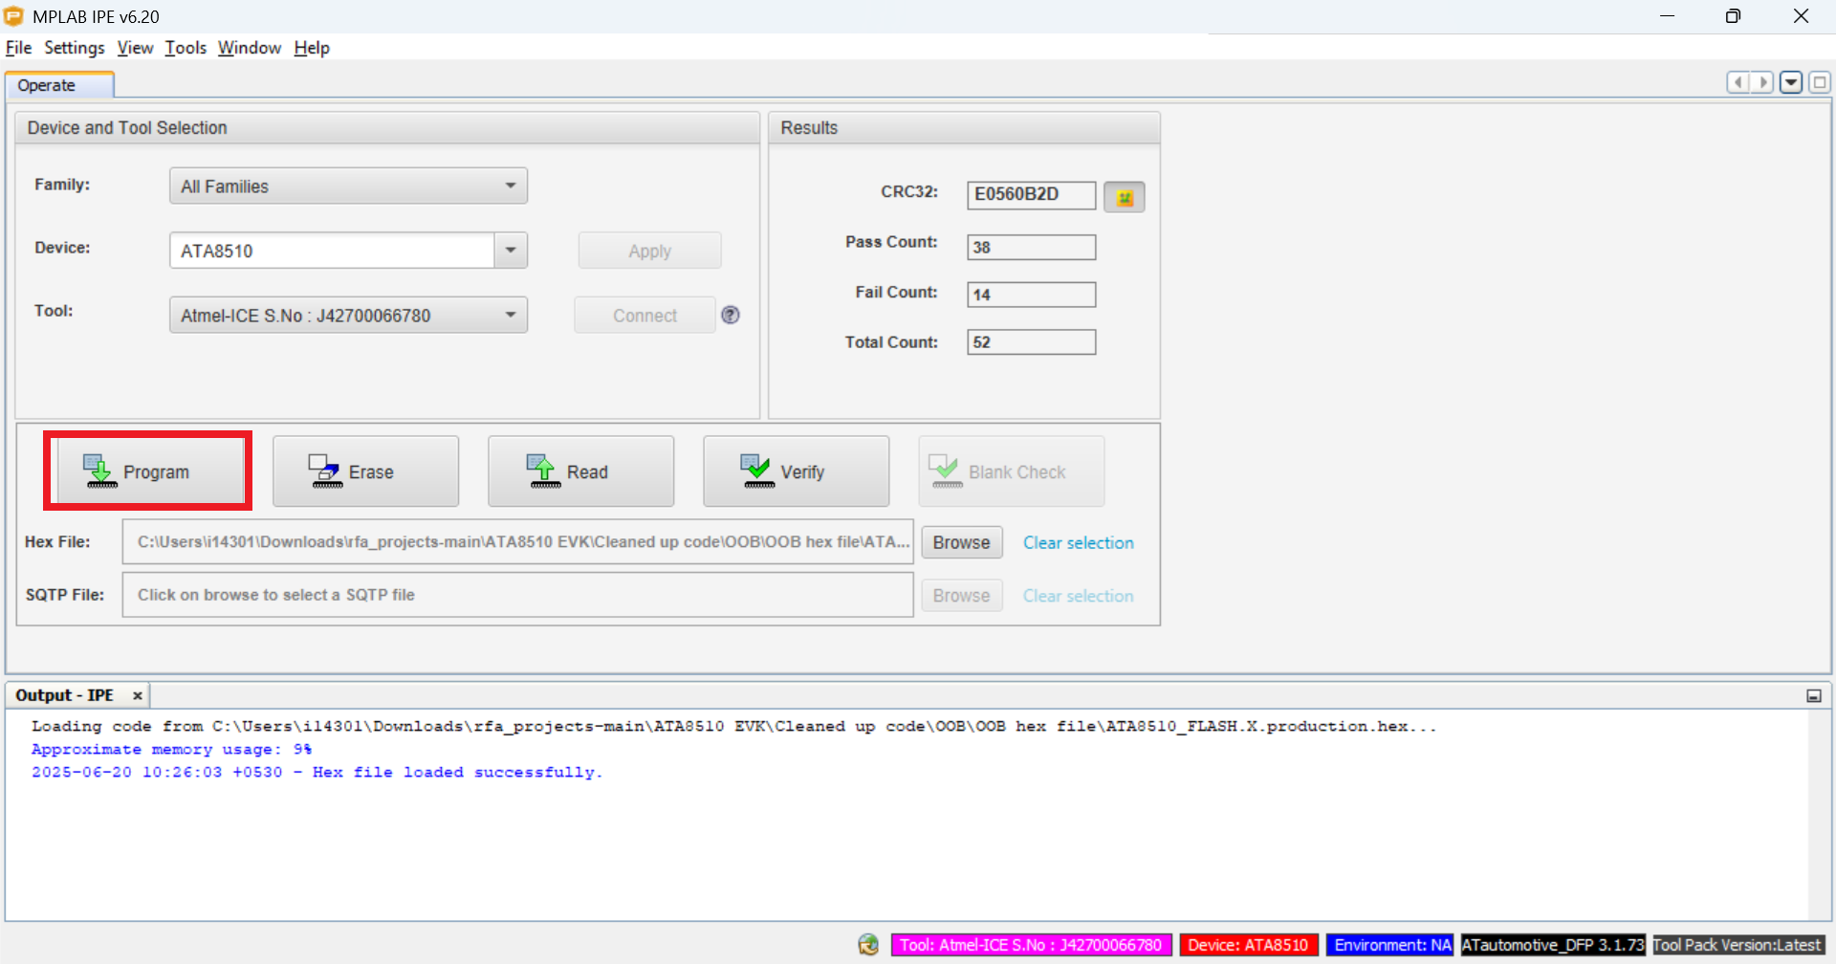Viewport: 1836px width, 964px height.
Task: Click the Output panel vertical scrollbar
Action: tap(1819, 815)
